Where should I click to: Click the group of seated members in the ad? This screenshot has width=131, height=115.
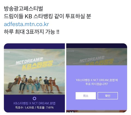pyautogui.click(x=34, y=84)
